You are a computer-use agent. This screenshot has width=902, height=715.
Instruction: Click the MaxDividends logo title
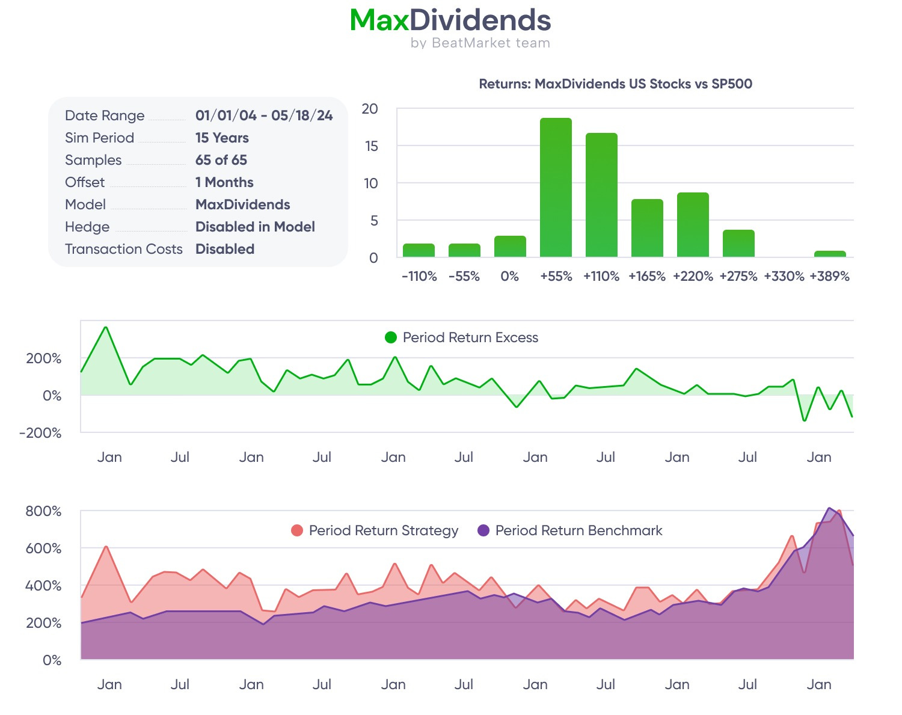click(450, 20)
